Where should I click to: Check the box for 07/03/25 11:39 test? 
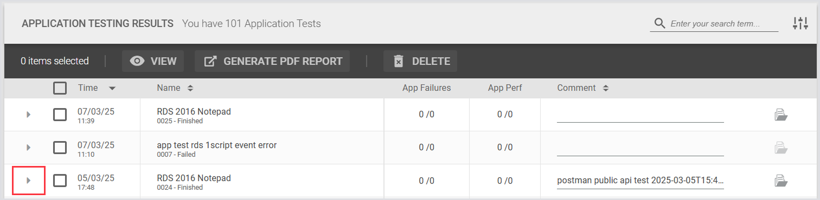(60, 115)
